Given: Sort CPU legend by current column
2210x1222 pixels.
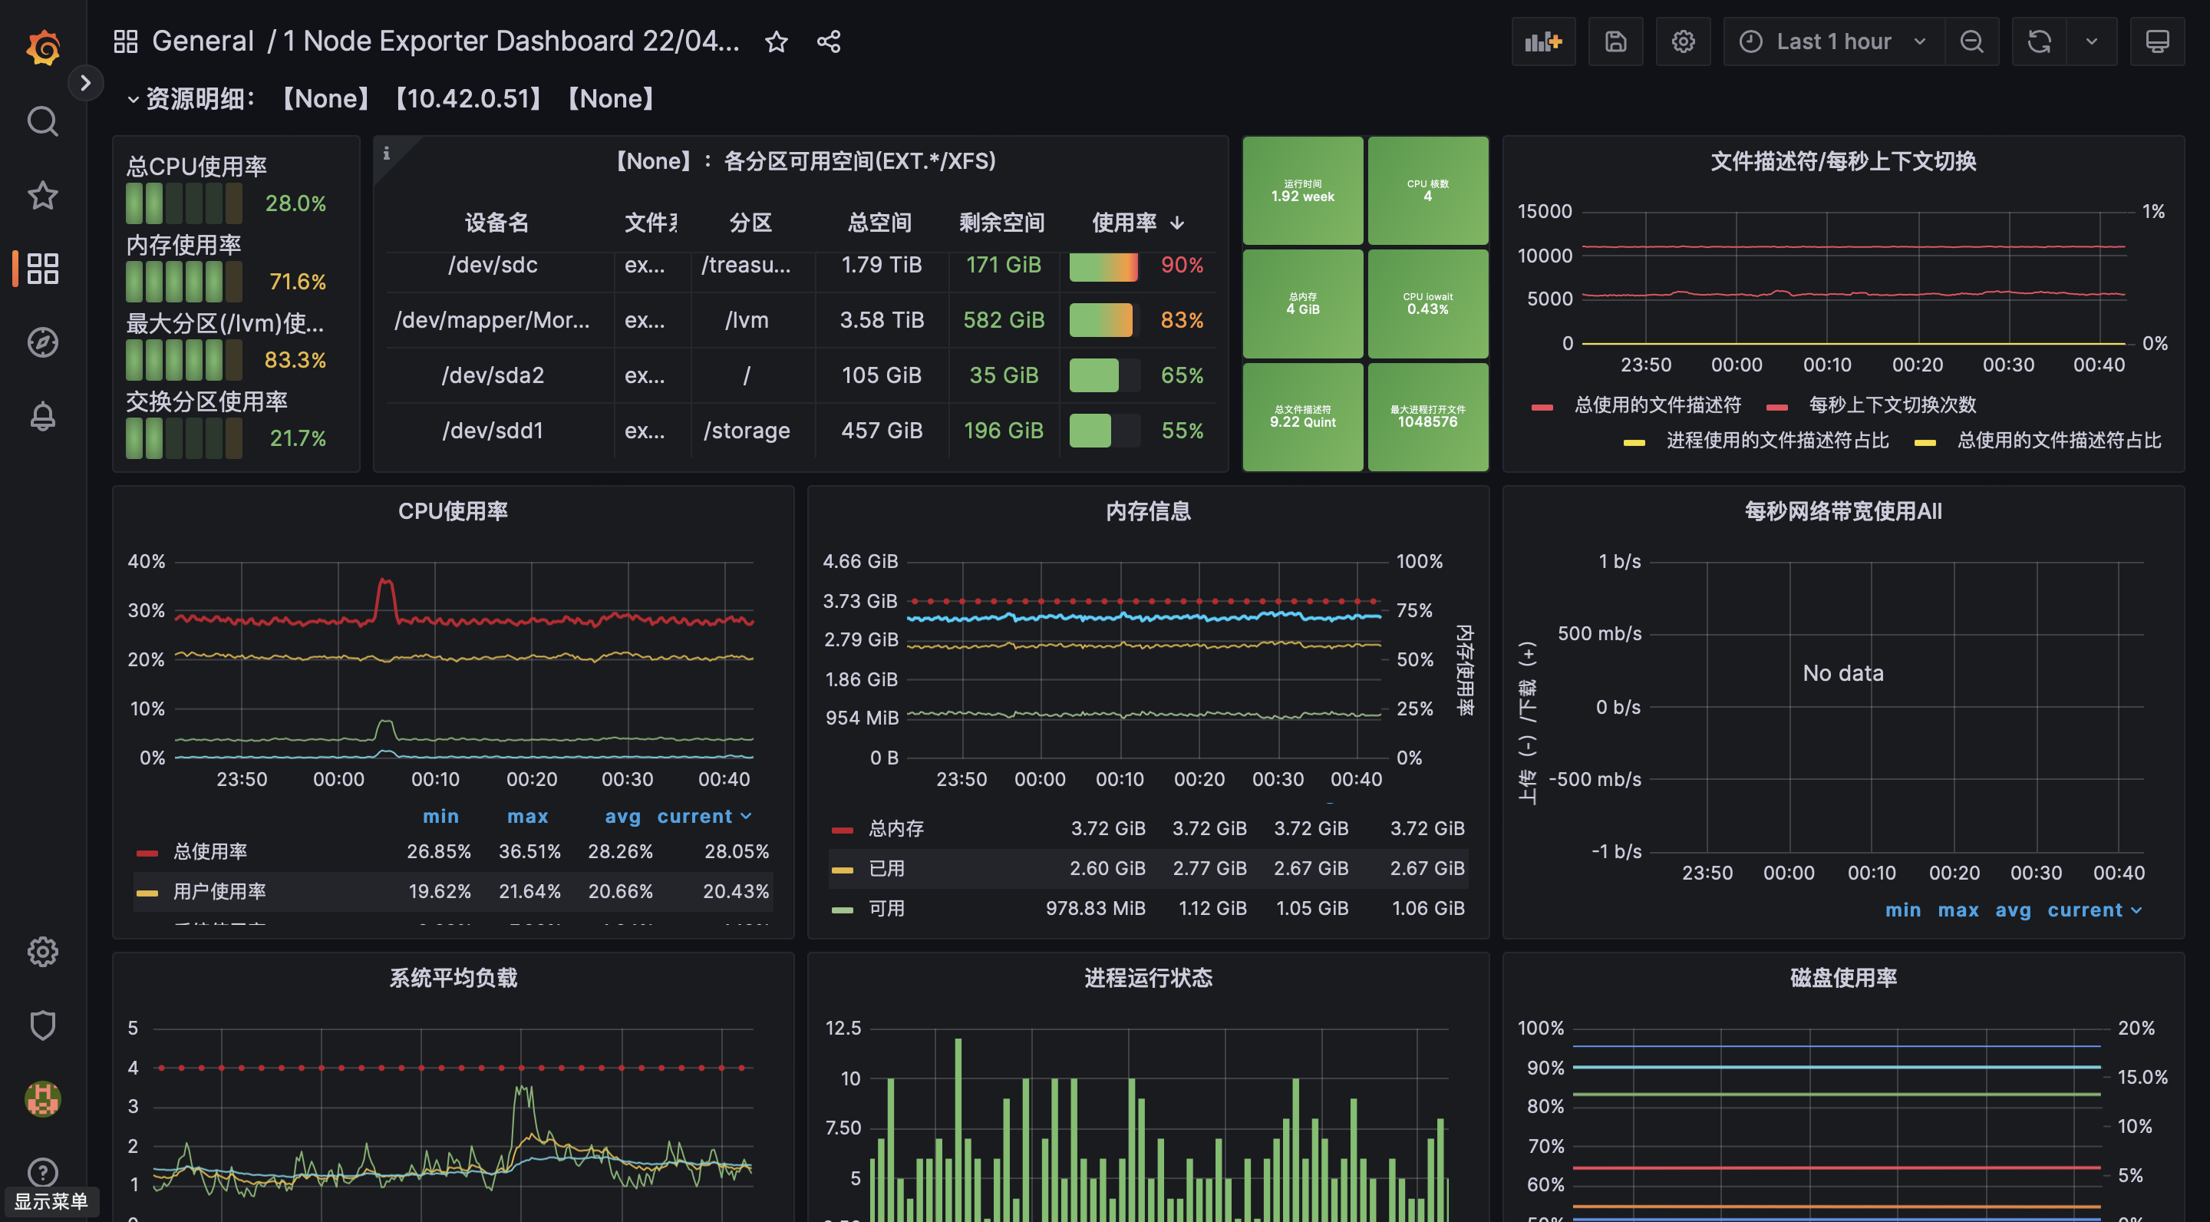Looking at the screenshot, I should 704,816.
